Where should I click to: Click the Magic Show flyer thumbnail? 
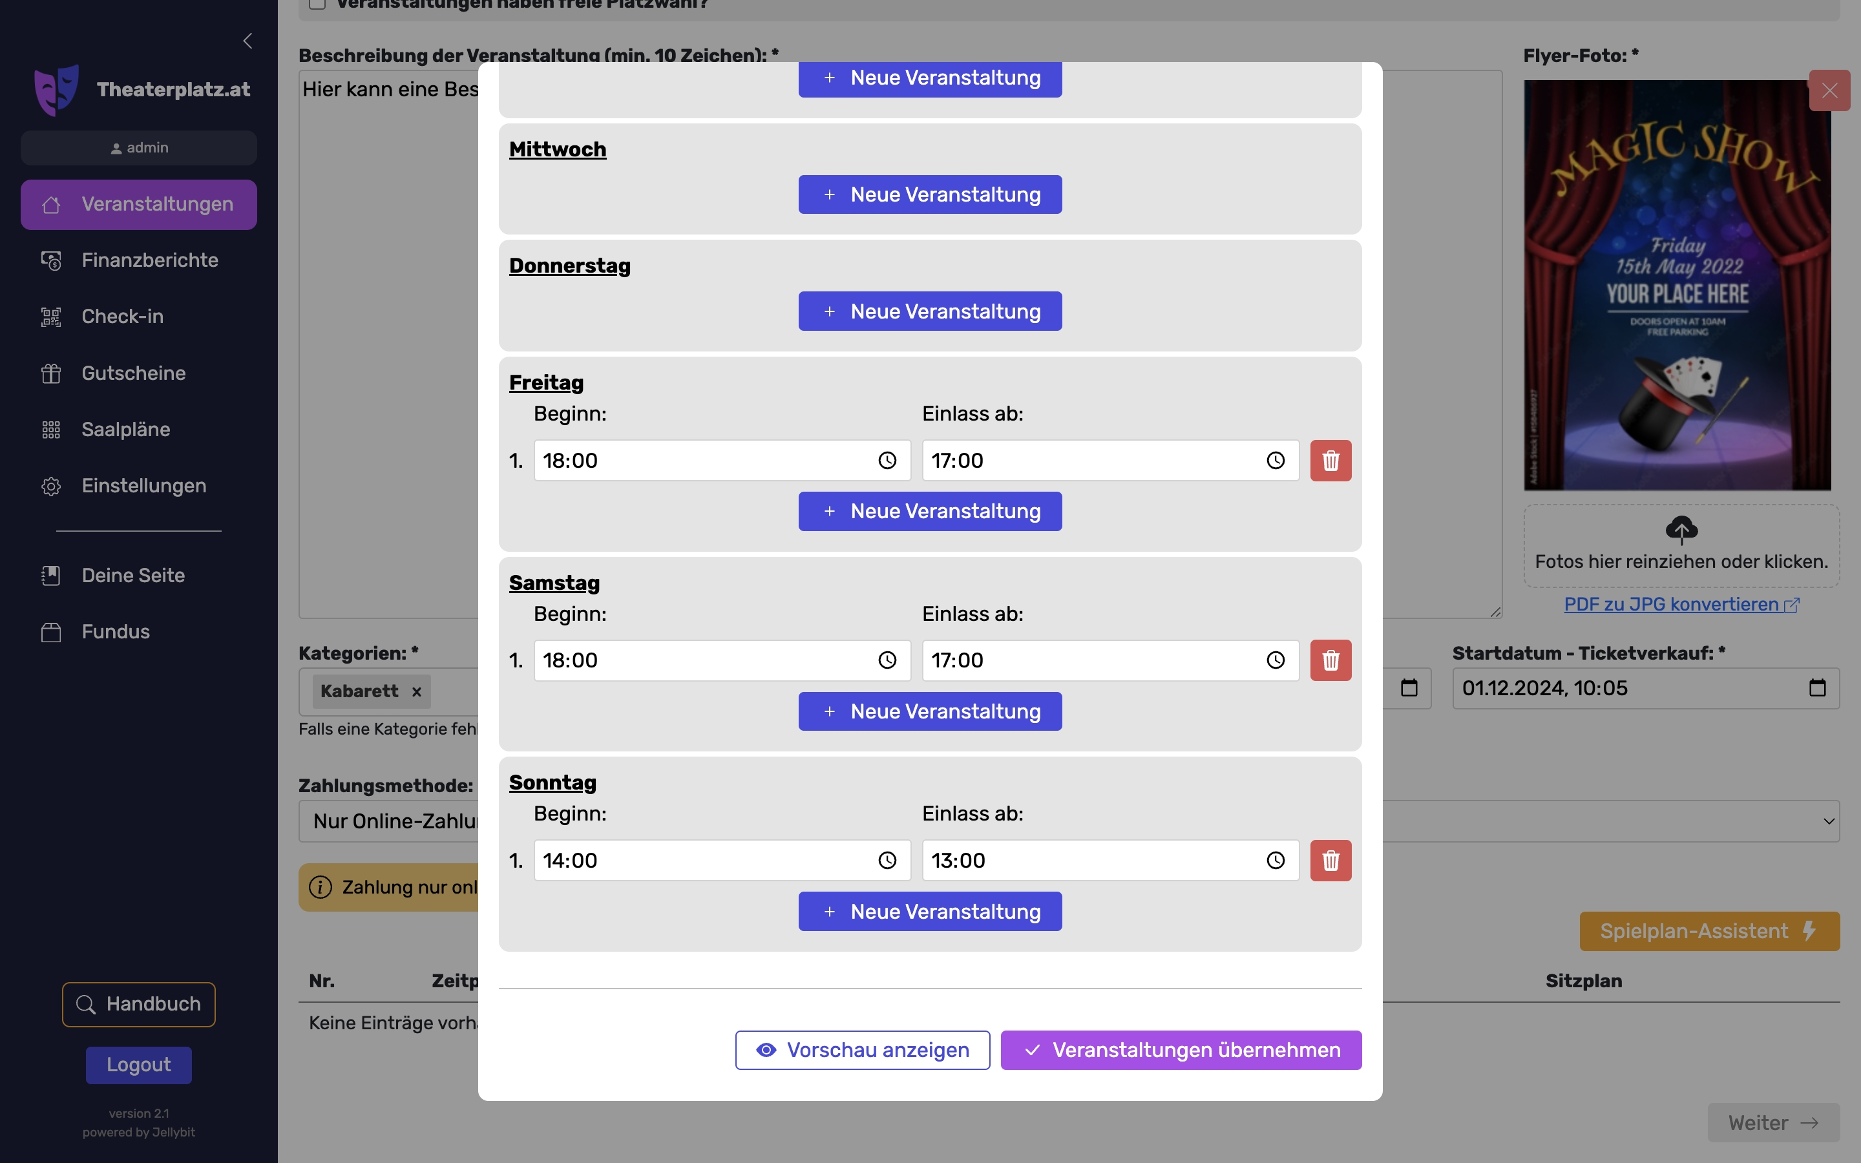click(x=1676, y=284)
